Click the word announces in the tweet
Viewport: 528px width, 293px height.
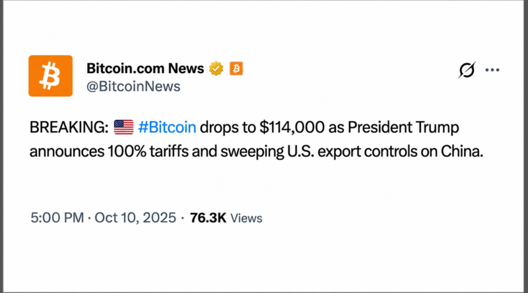[x=67, y=152]
